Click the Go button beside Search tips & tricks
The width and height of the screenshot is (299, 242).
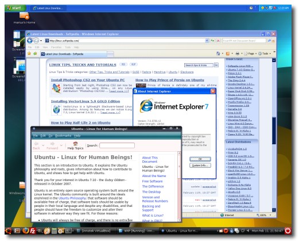[216, 65]
